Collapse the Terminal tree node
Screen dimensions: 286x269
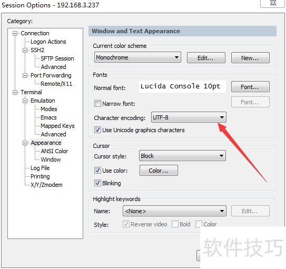click(15, 92)
